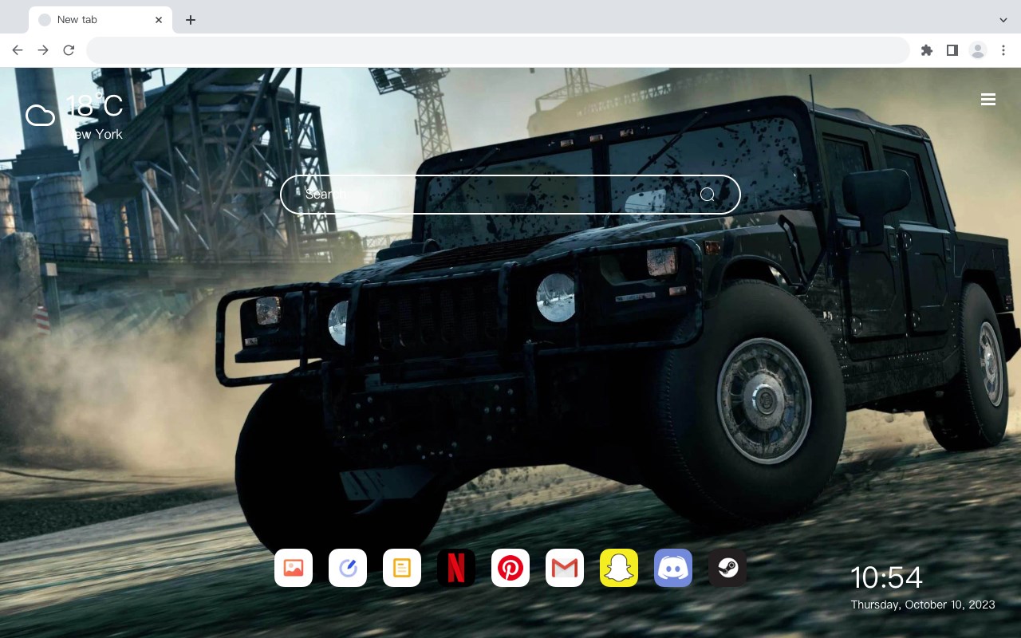Click the magnifier search icon
The width and height of the screenshot is (1021, 638).
(x=708, y=195)
